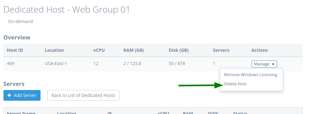Viewport: 311px width, 114px height.
Task: Click the Manage dropdown arrow caret
Action: pyautogui.click(x=273, y=64)
